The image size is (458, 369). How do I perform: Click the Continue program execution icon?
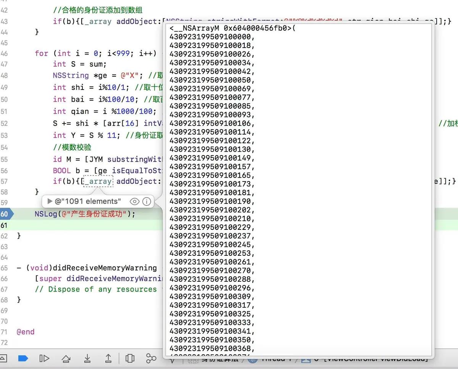pos(44,358)
